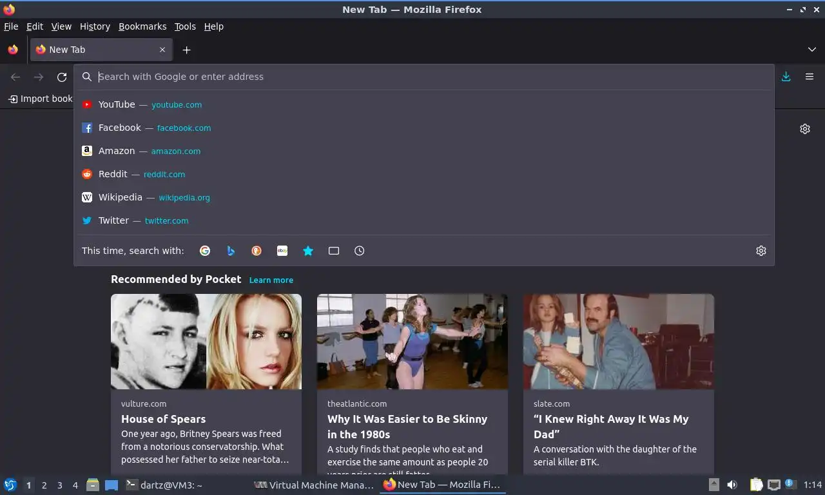Click the blue show desktop taskbar icon
The height and width of the screenshot is (495, 825).
click(x=112, y=485)
